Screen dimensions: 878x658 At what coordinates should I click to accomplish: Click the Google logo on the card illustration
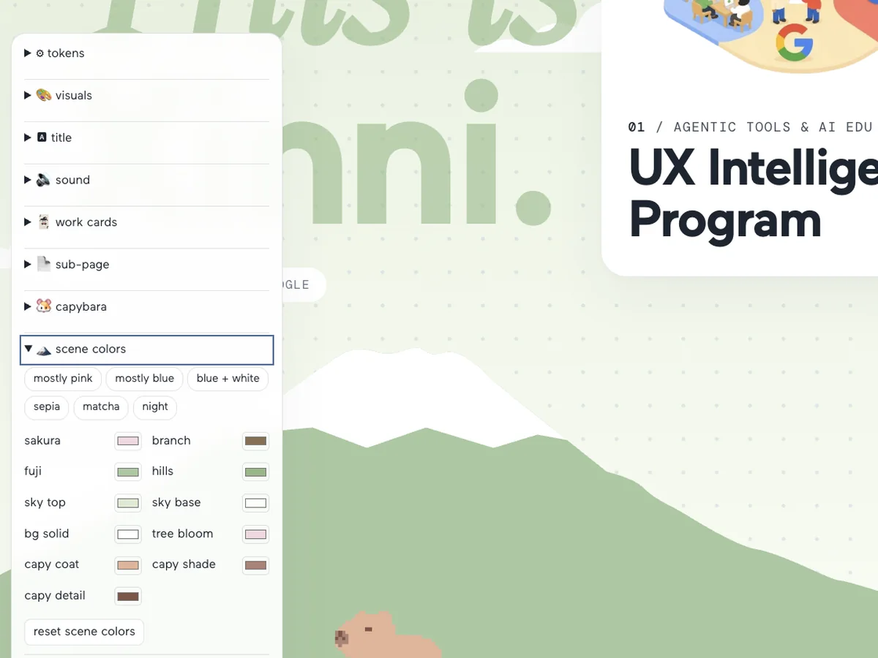[x=795, y=42]
